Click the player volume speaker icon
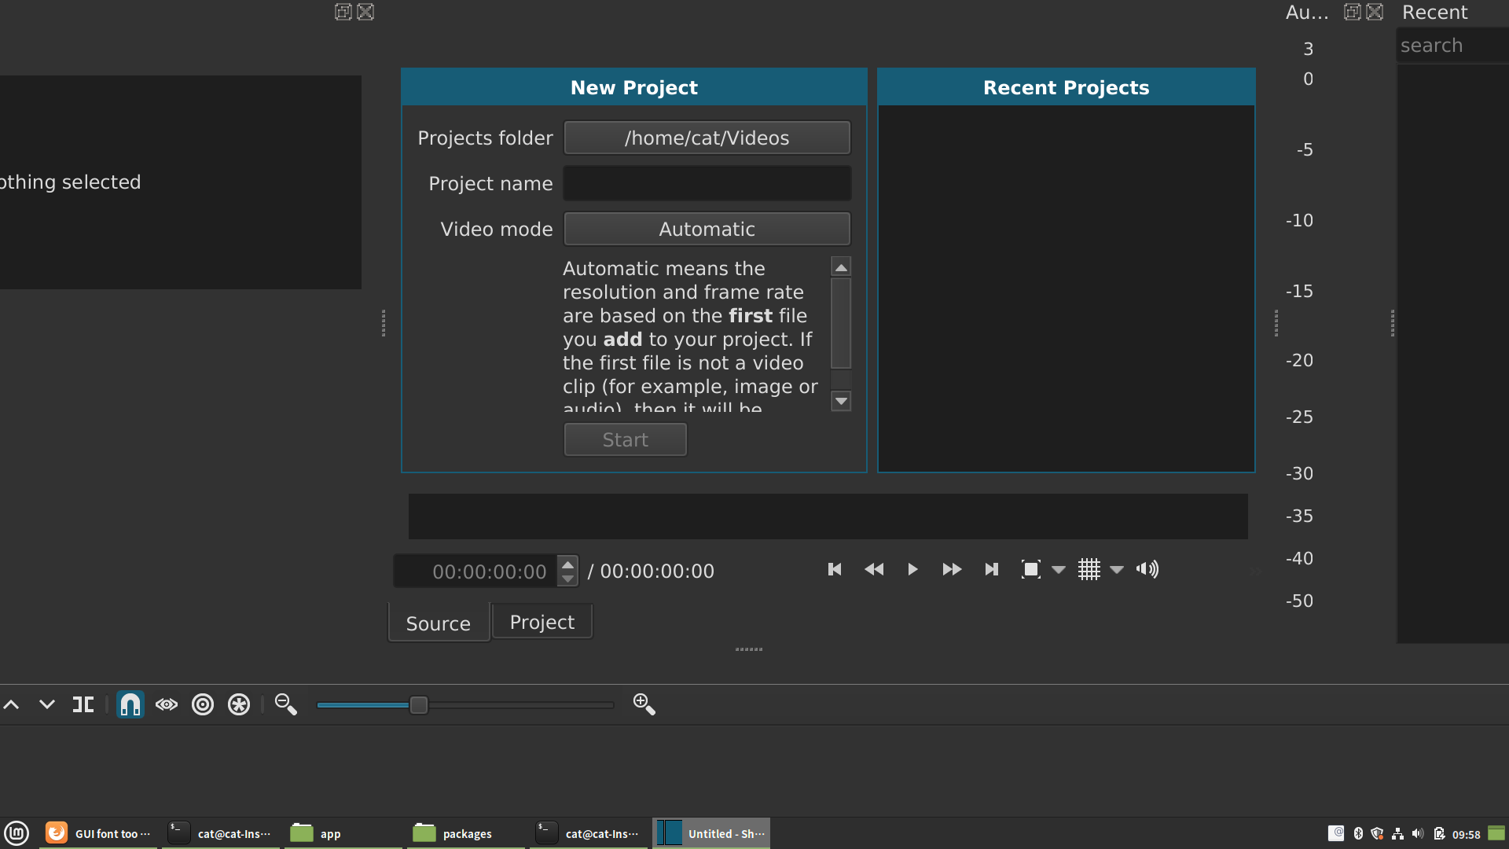 1147,569
